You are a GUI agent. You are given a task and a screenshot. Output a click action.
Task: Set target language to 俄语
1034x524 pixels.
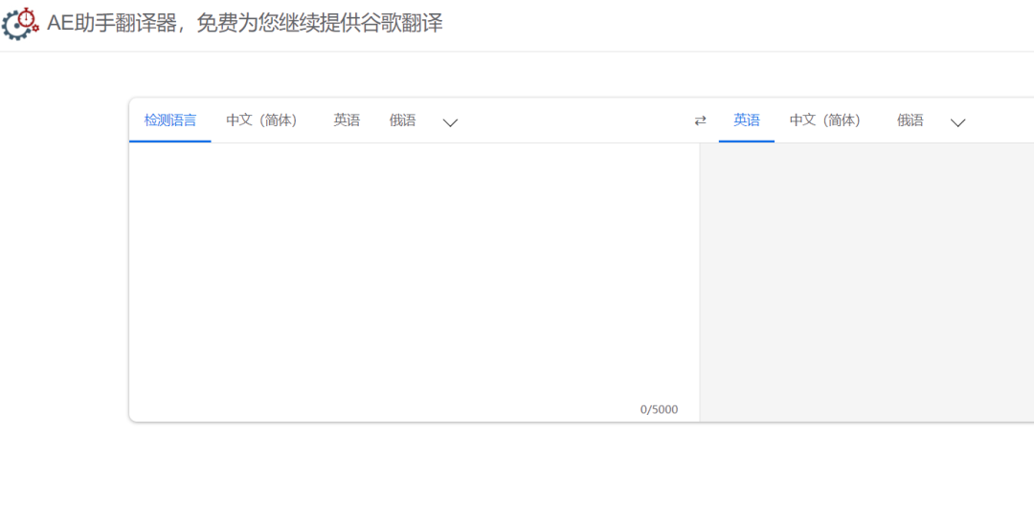pyautogui.click(x=910, y=120)
